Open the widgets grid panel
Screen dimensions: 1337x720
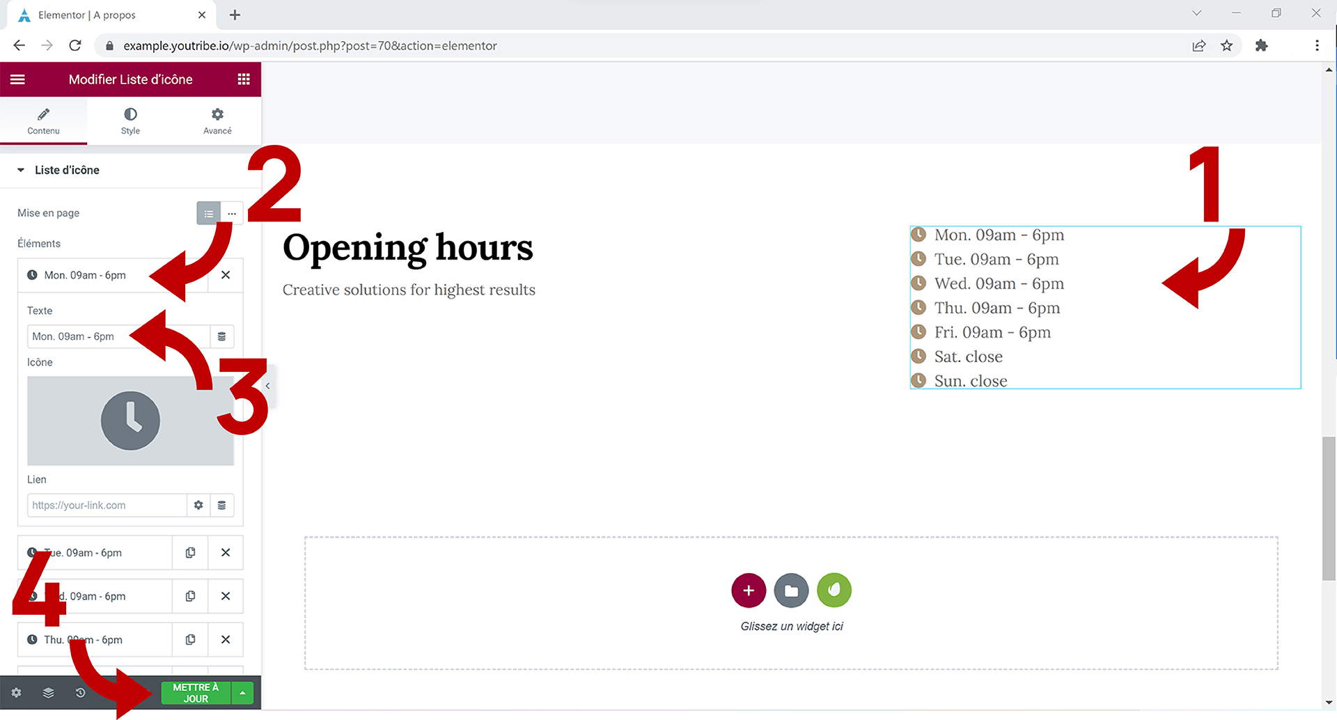coord(244,79)
